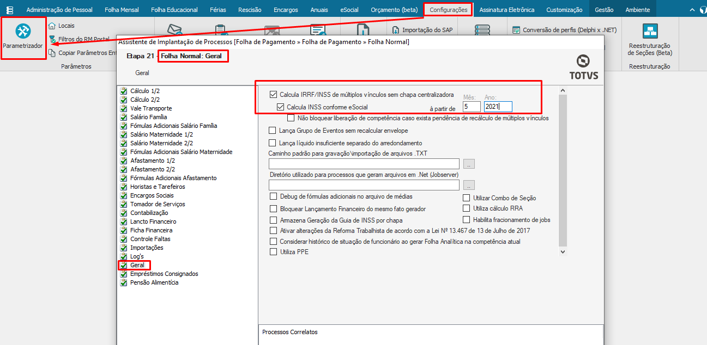Viewport: 707px width, 345px height.
Task: Open Administração de Pessoal tab
Action: [59, 10]
